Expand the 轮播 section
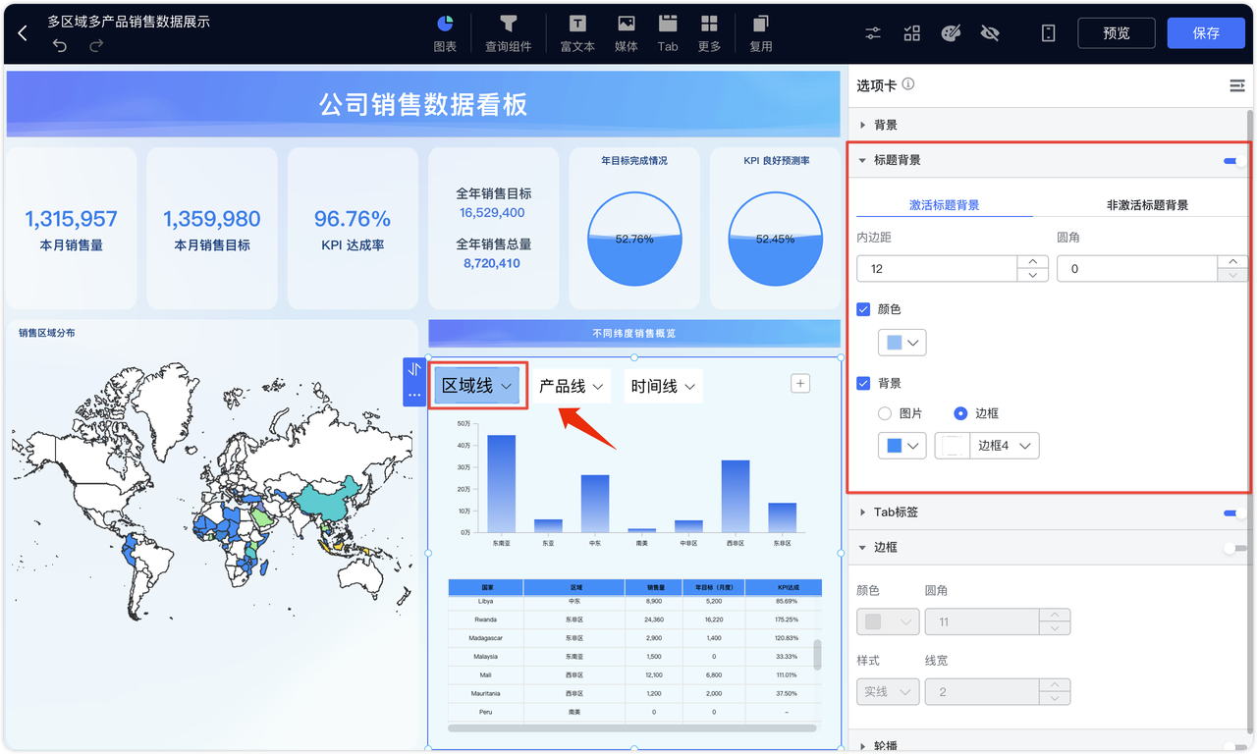The height and width of the screenshot is (754, 1257). click(862, 747)
